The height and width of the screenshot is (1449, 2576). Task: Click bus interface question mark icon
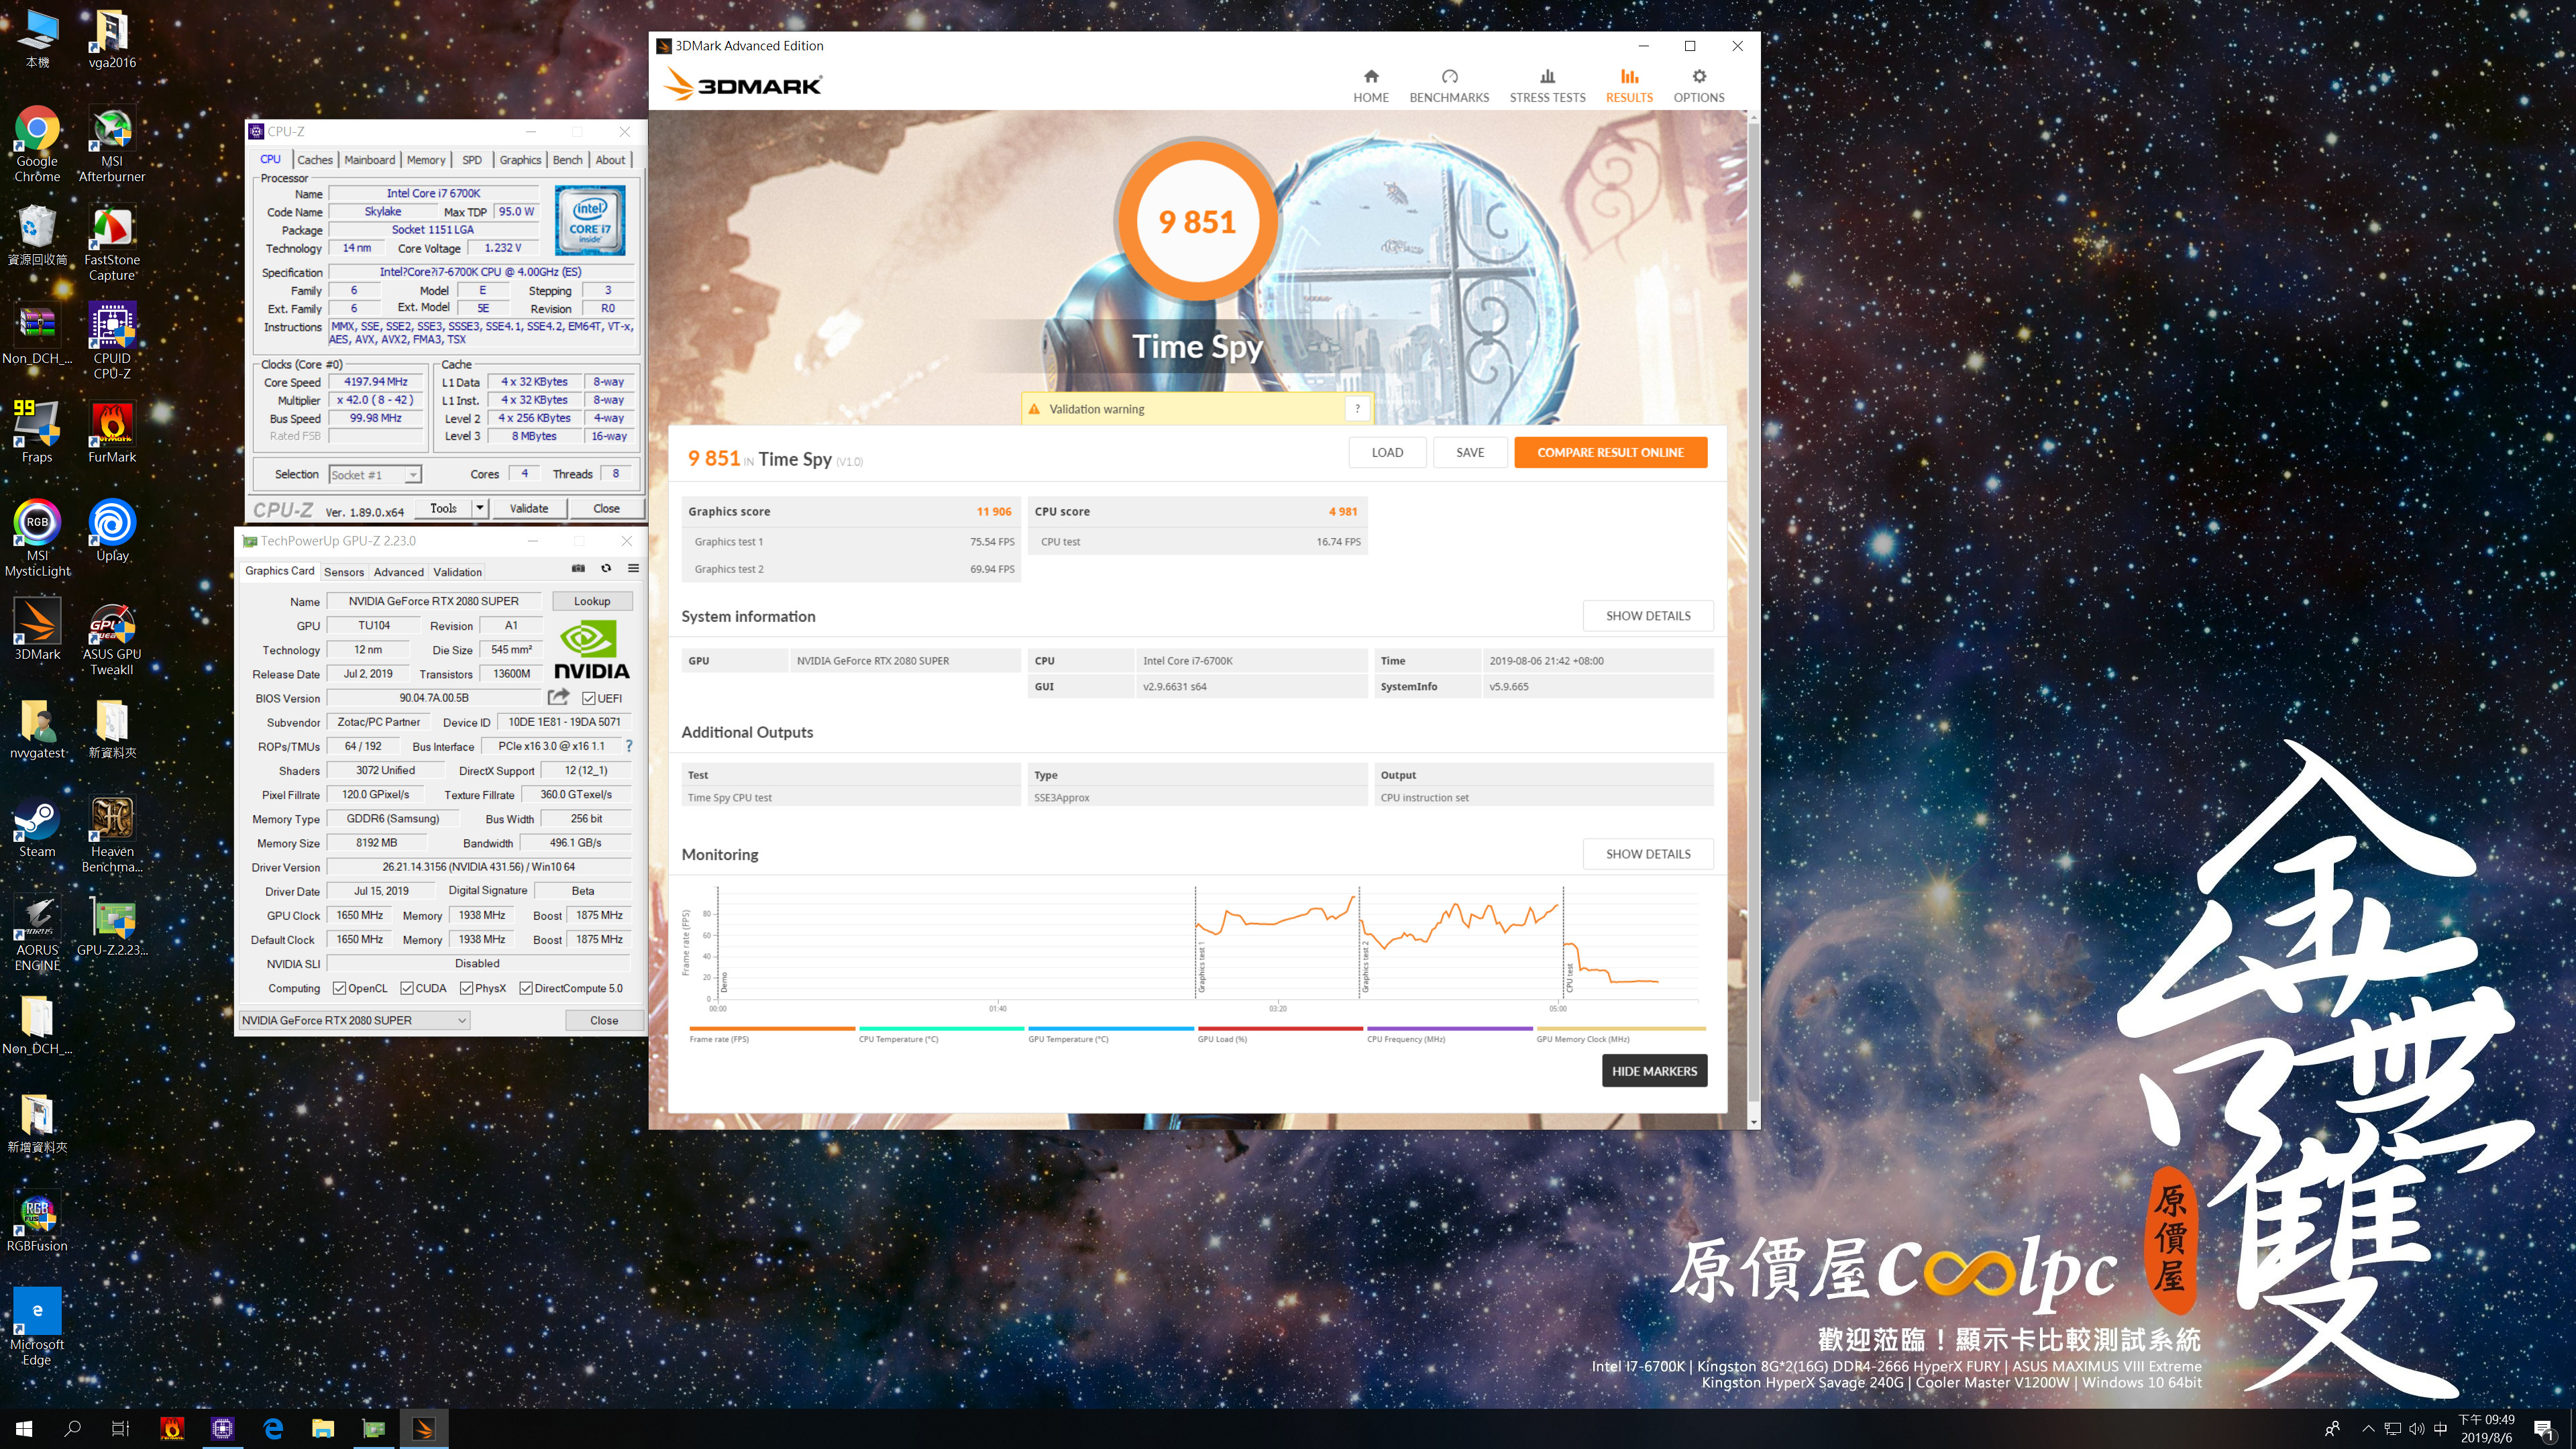[629, 746]
